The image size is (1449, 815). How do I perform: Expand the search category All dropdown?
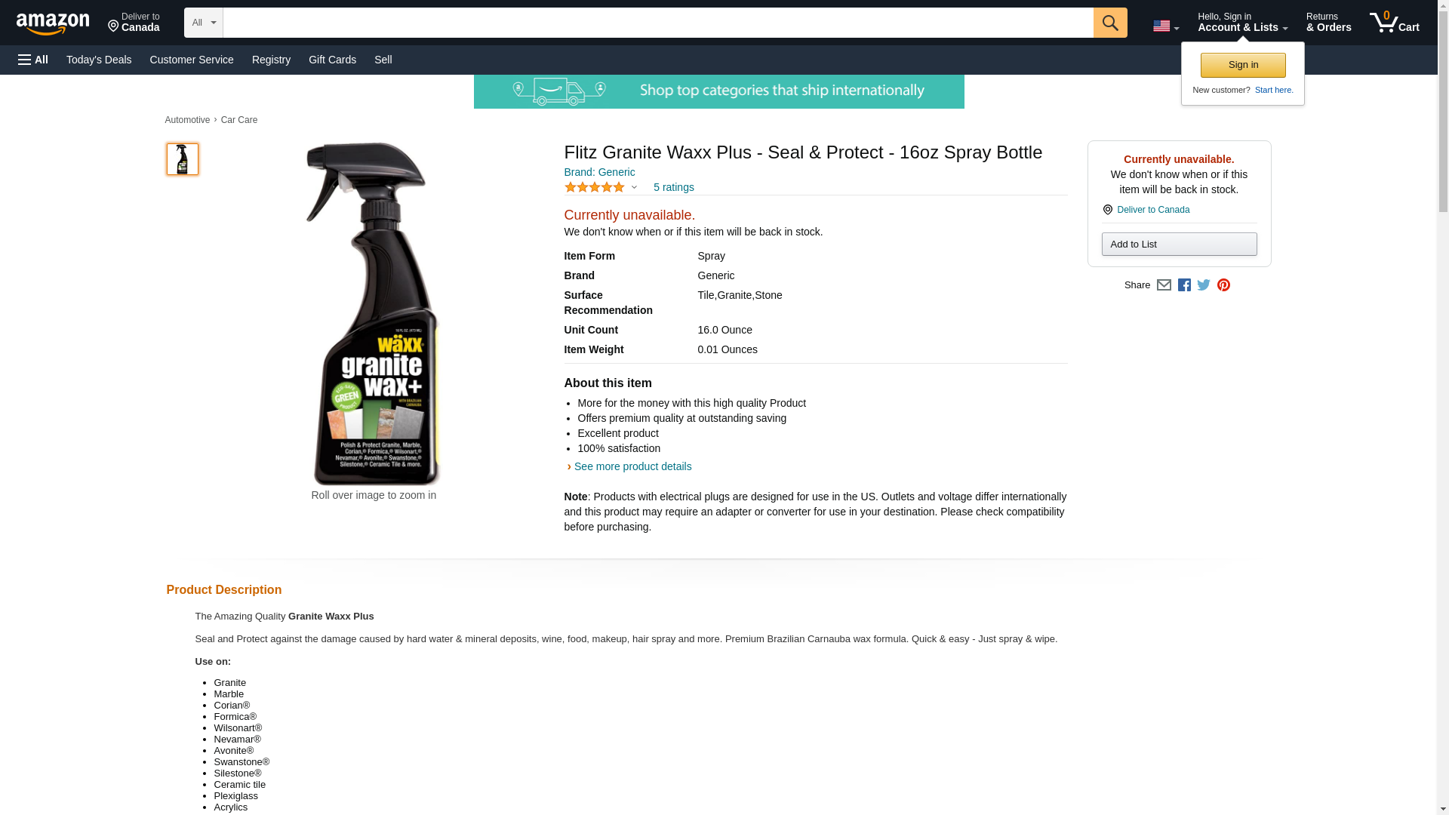pyautogui.click(x=204, y=23)
